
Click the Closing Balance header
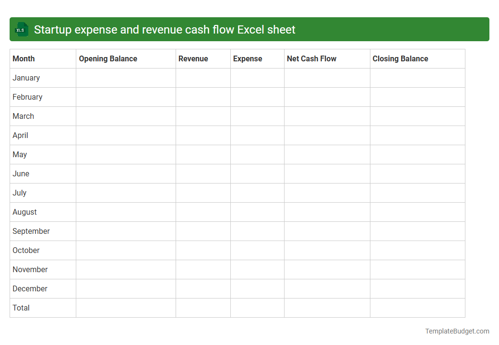click(400, 58)
